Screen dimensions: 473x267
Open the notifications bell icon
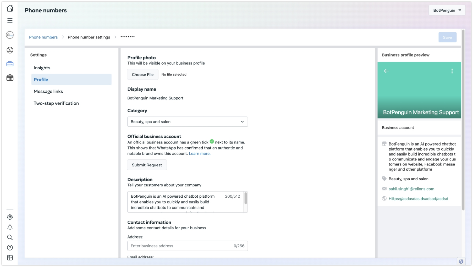coord(10,227)
